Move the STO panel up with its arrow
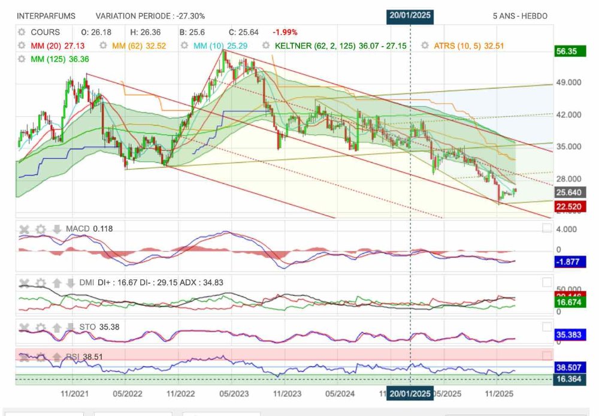The image size is (599, 416). click(x=56, y=327)
